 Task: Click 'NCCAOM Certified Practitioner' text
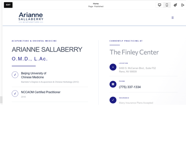tap(41, 92)
